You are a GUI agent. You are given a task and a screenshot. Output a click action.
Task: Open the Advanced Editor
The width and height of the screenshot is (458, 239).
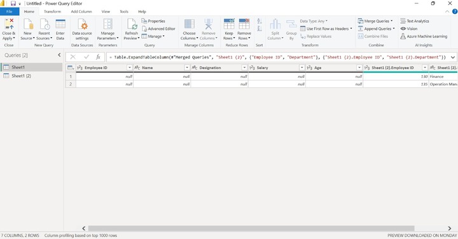coord(158,29)
